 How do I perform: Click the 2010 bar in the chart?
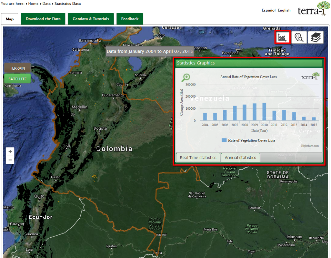(x=264, y=112)
